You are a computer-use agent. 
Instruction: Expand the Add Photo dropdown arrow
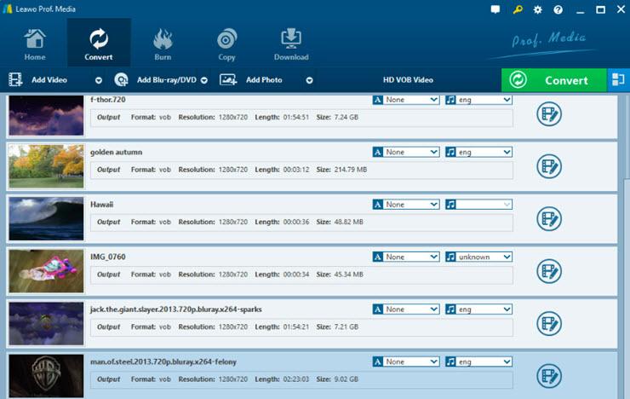click(x=309, y=80)
